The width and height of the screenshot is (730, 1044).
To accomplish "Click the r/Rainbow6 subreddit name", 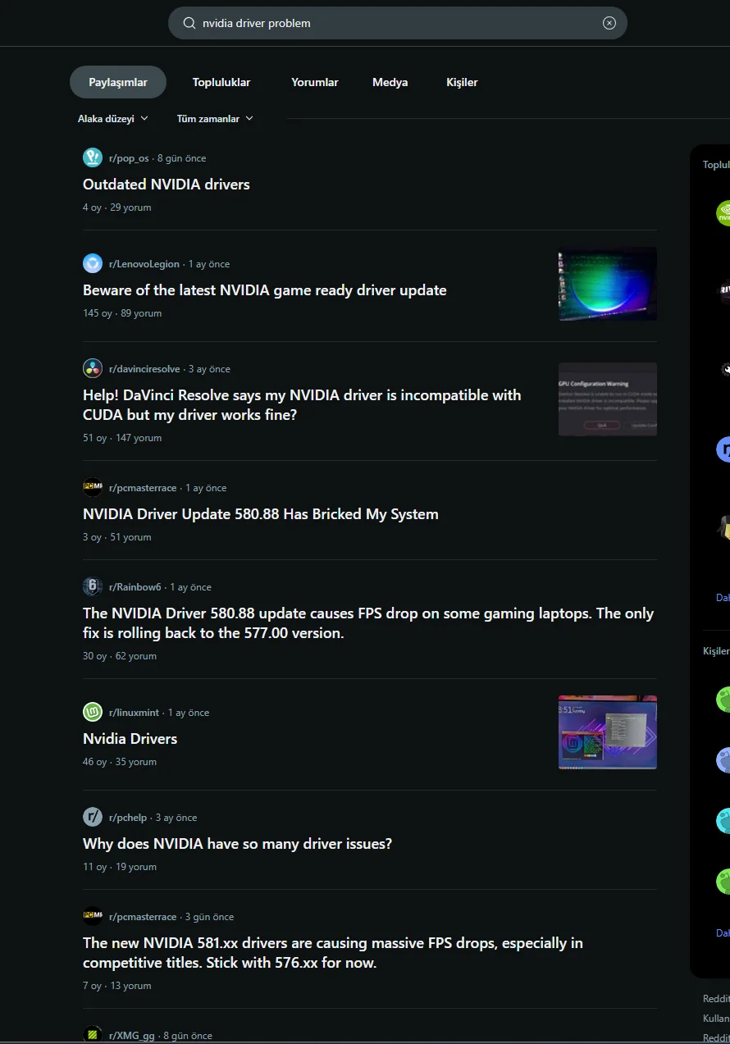I will (x=135, y=587).
